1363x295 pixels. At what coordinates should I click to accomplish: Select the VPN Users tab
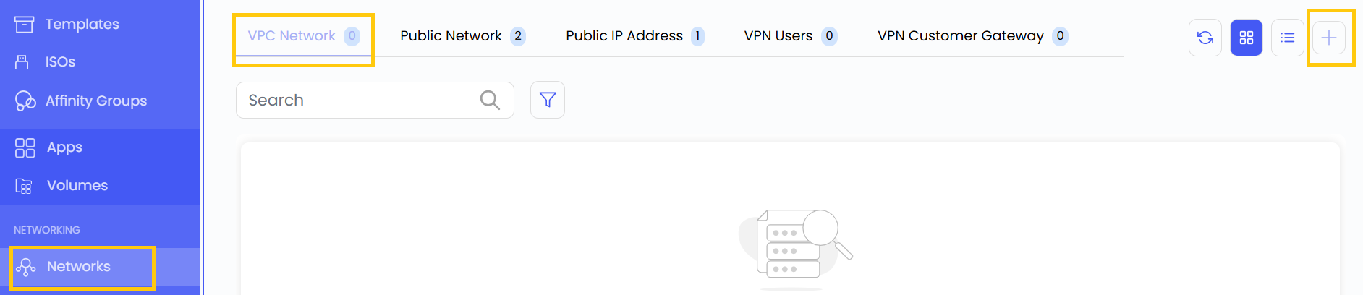tap(778, 36)
